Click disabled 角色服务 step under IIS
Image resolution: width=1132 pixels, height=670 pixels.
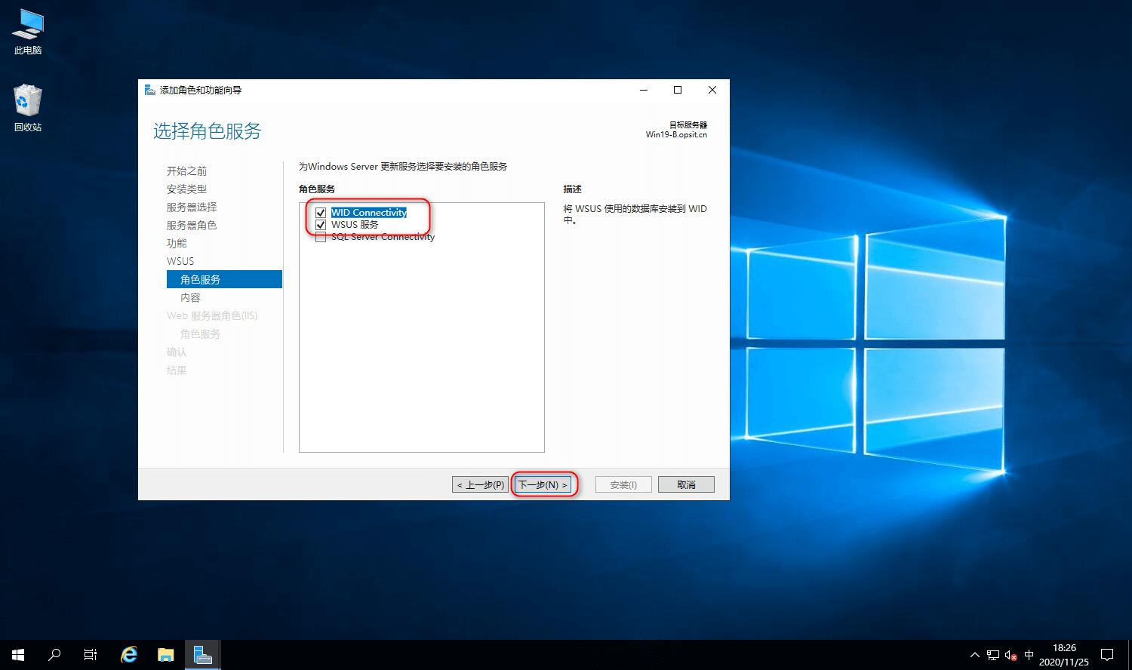(200, 334)
